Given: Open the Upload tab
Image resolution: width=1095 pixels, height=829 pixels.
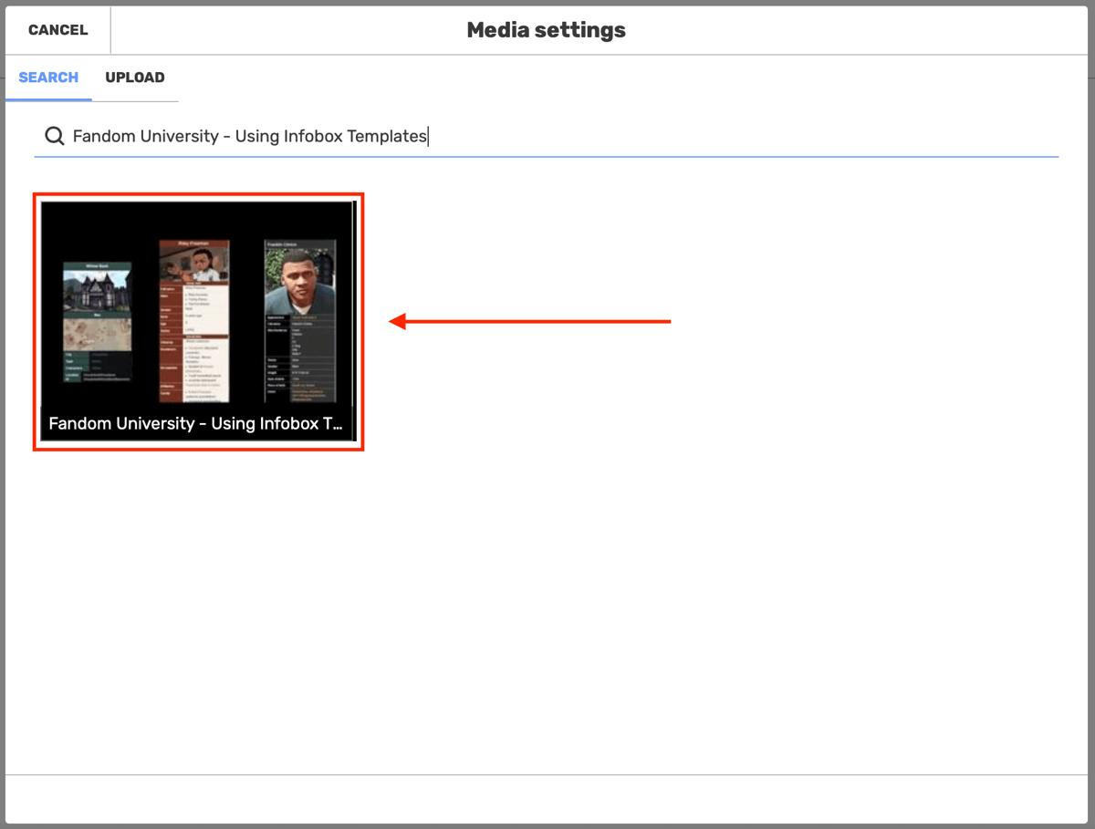Looking at the screenshot, I should point(135,78).
